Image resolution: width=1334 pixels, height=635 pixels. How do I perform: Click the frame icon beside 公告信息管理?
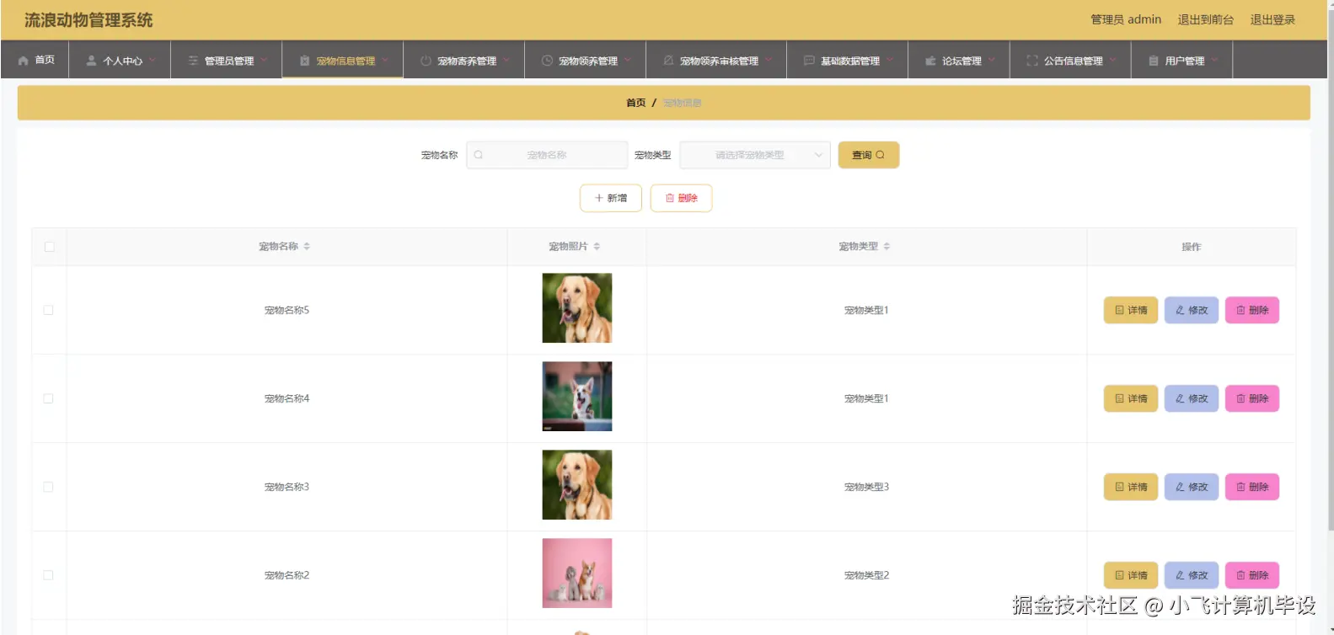coord(1032,61)
